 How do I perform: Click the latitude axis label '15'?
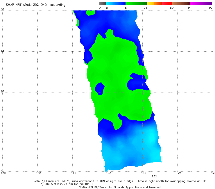[x=2, y=51]
